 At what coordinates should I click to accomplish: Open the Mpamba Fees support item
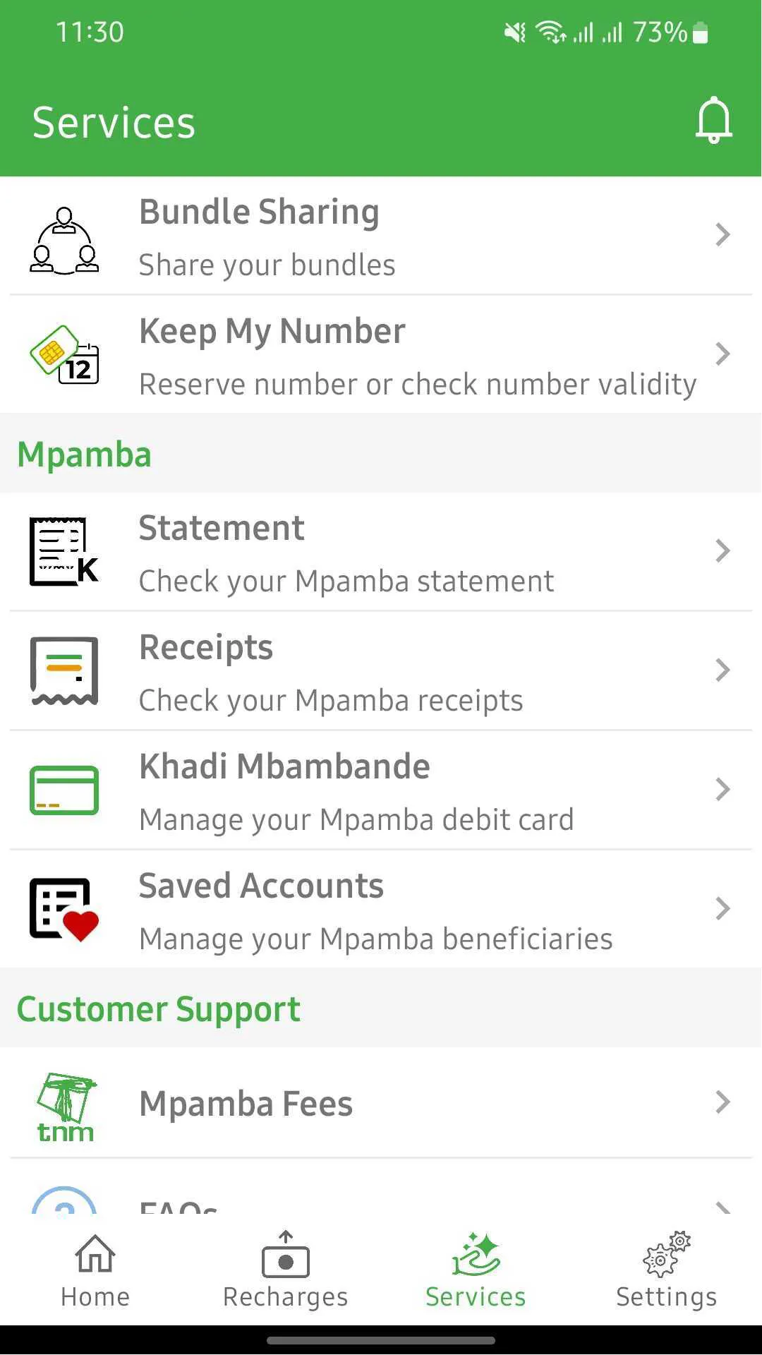[x=381, y=1103]
